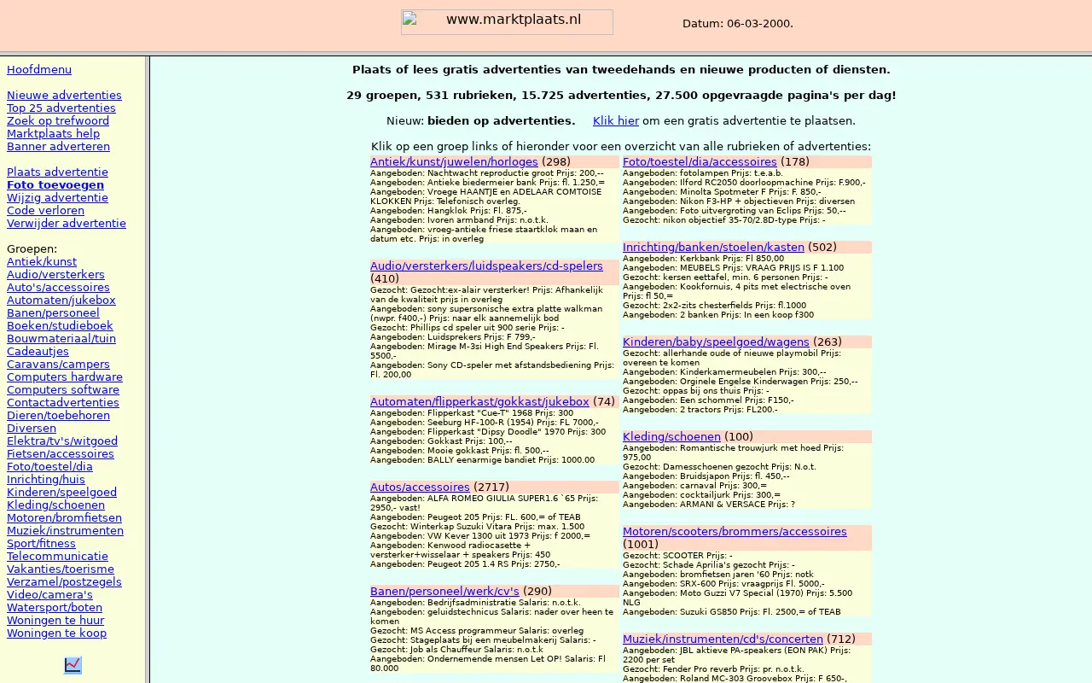This screenshot has height=683, width=1092.
Task: Open Woningen te huur
Action: pyautogui.click(x=55, y=620)
